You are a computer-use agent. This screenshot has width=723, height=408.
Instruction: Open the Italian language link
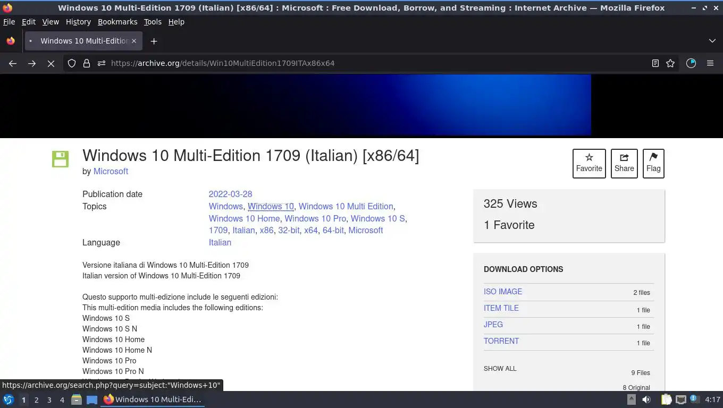coord(220,242)
